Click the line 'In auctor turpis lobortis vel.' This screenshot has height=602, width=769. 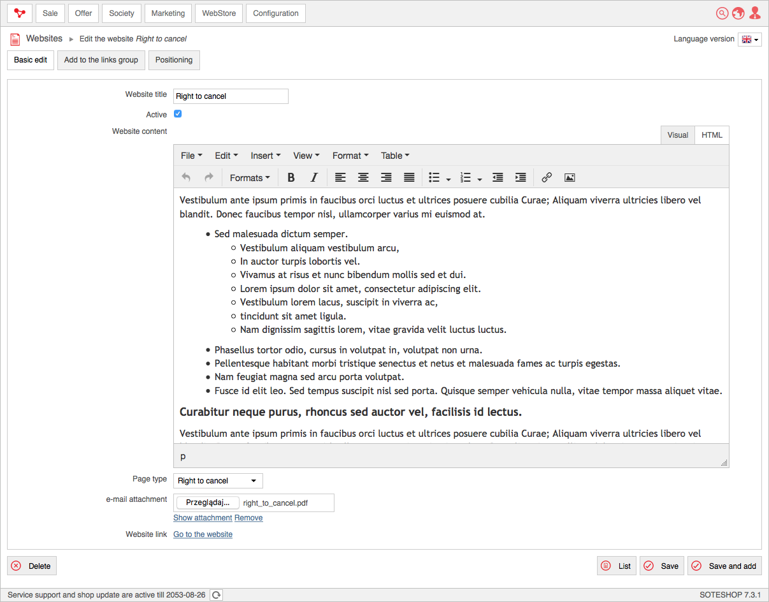(x=300, y=261)
